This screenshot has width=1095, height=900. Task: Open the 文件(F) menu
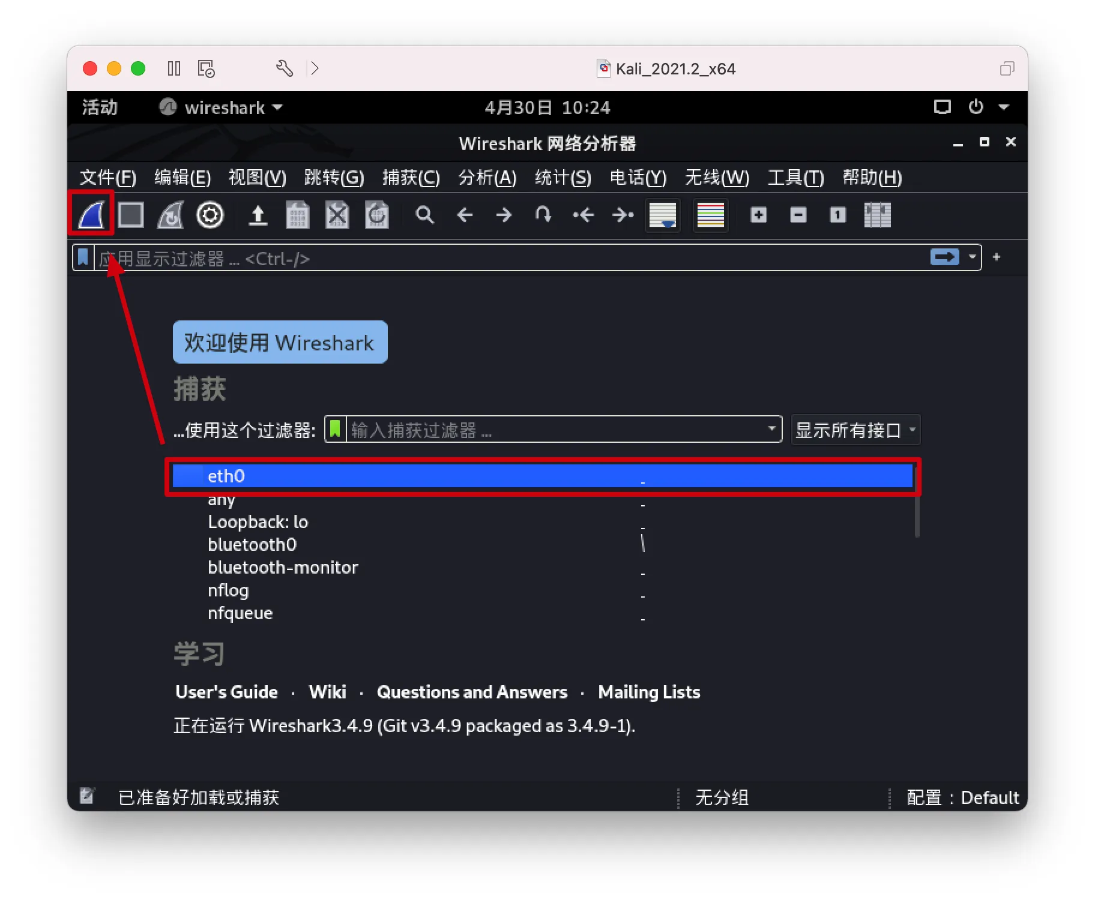[x=108, y=178]
